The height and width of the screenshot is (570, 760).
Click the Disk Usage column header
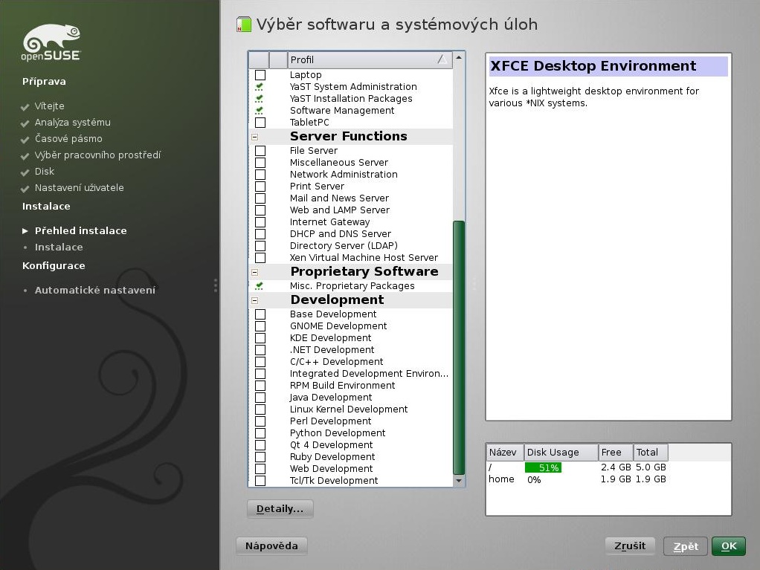[x=561, y=453]
